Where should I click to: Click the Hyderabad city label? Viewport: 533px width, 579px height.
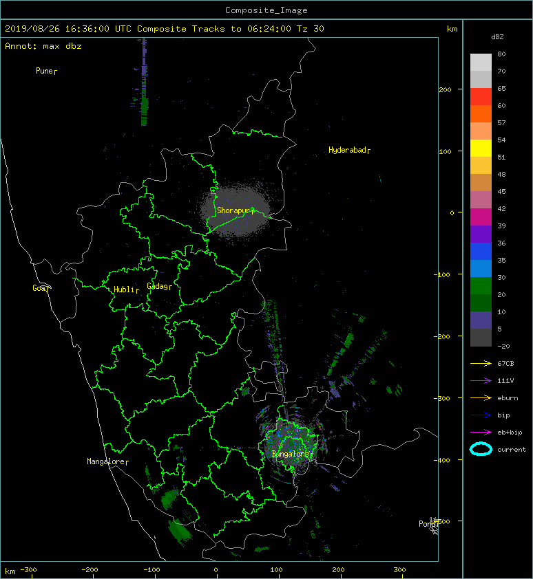point(347,150)
